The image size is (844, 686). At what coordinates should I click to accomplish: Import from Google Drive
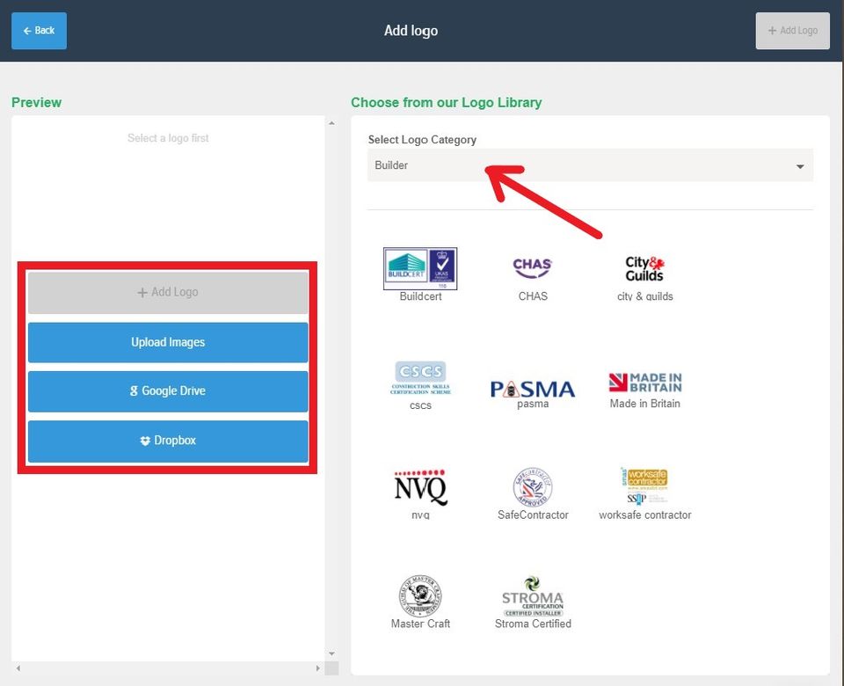(x=168, y=390)
